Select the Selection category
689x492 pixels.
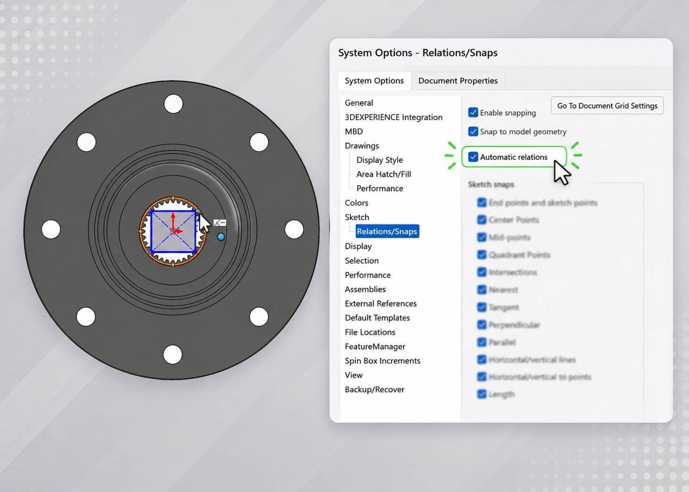pyautogui.click(x=362, y=261)
